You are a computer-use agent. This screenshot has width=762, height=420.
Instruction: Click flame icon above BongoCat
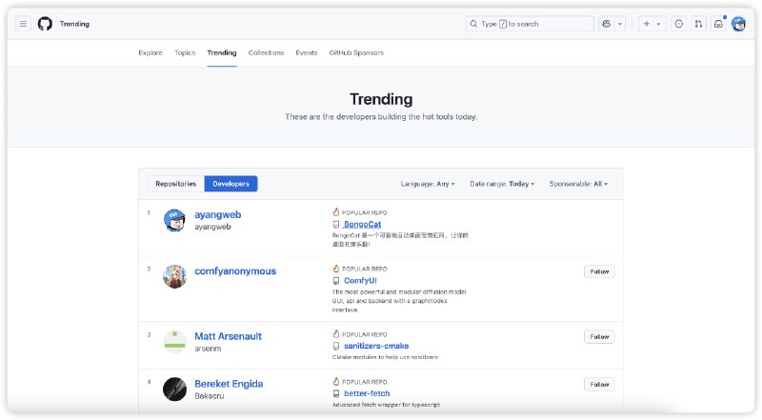pyautogui.click(x=336, y=212)
